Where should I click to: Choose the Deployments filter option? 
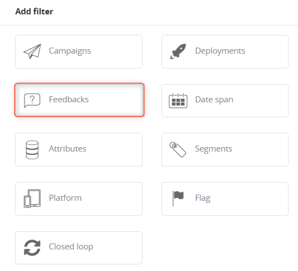coord(225,51)
